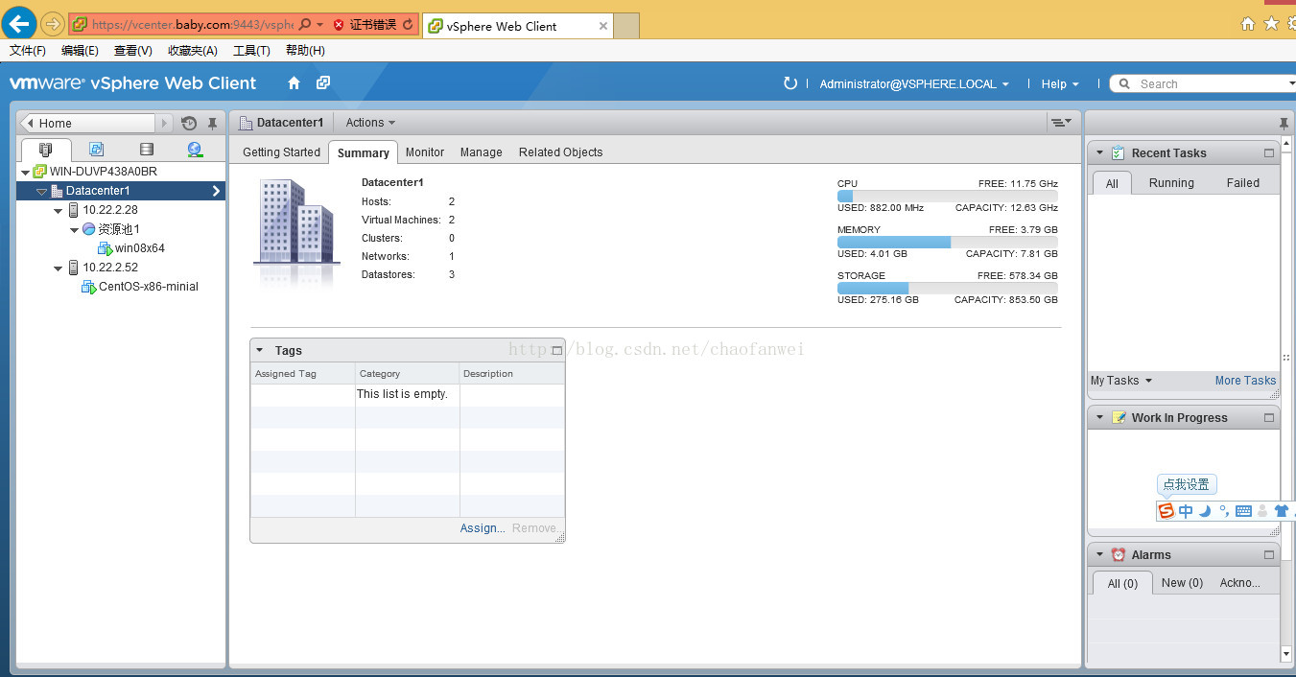Click the Sogou input method S icon
The height and width of the screenshot is (677, 1296).
pos(1166,510)
